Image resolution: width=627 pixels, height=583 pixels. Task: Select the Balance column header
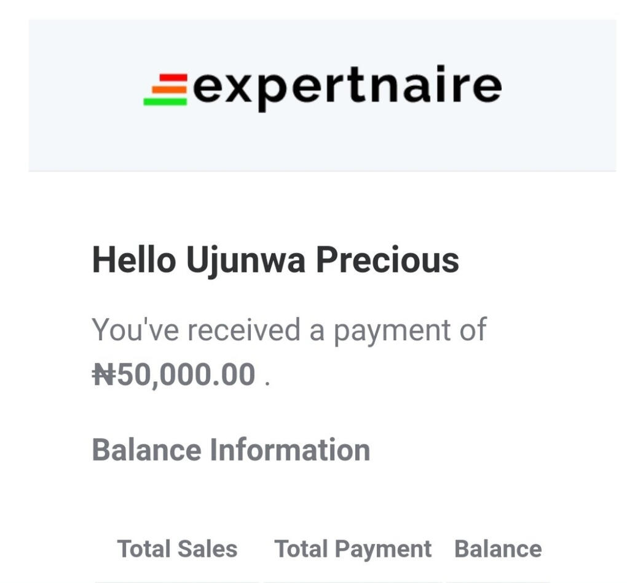tap(498, 549)
